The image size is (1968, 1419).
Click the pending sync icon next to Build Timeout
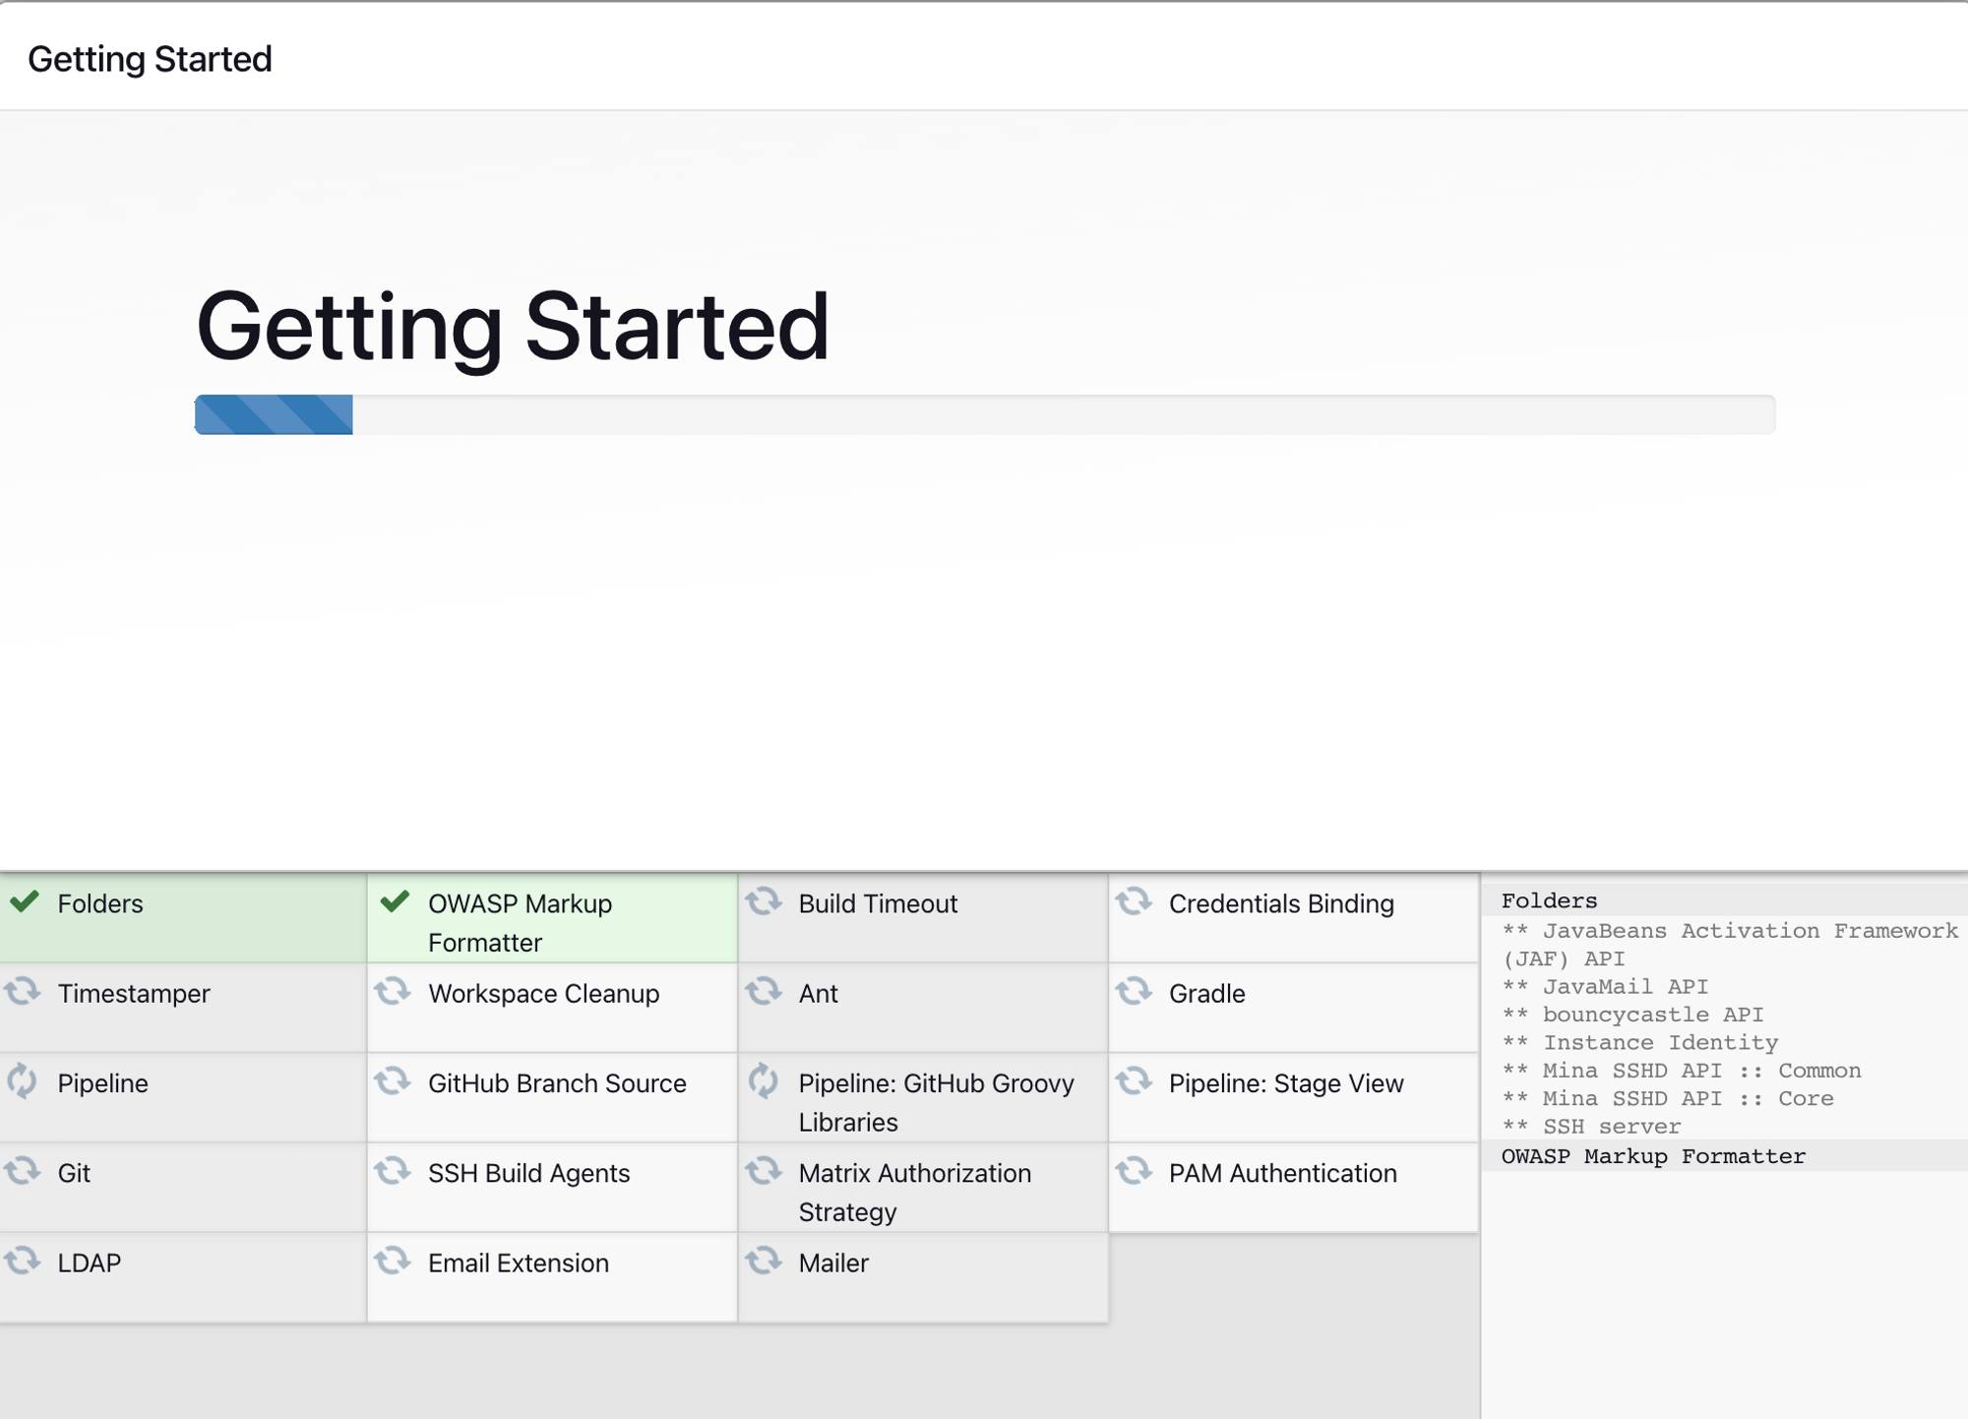(x=764, y=901)
